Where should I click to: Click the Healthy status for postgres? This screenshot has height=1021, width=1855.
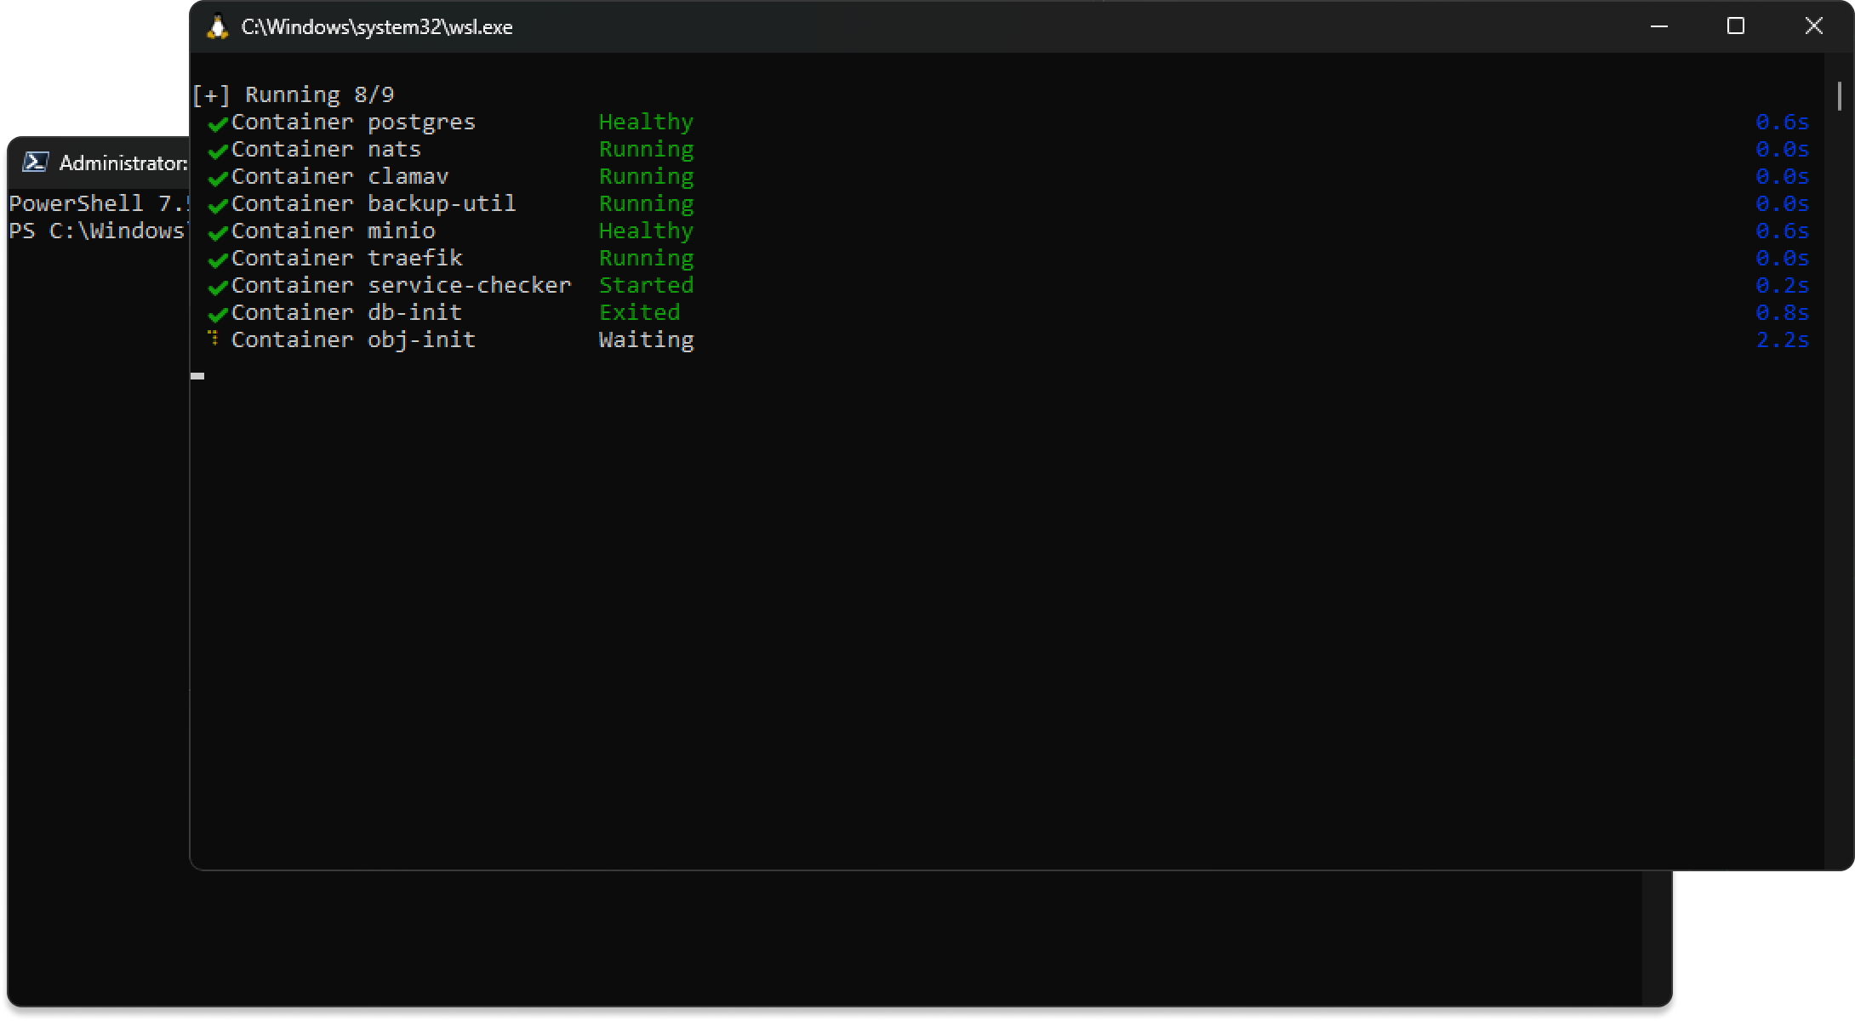646,122
